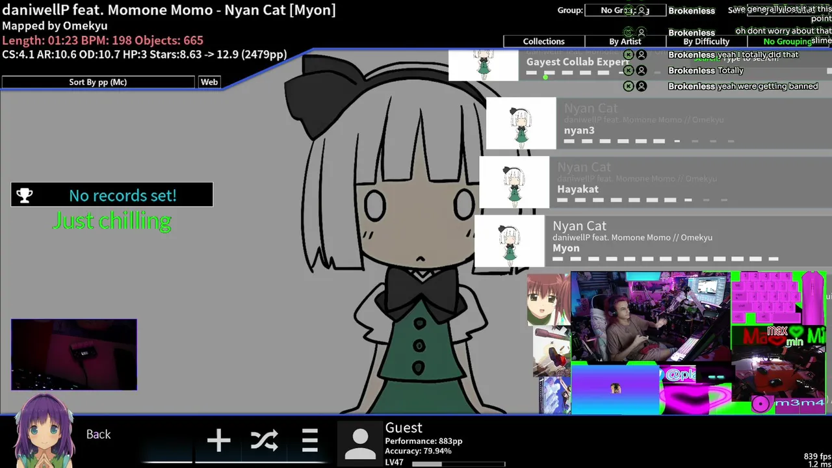Viewport: 832px width, 468px height.
Task: Click the hand camera overlay thumbnail
Action: (x=74, y=354)
